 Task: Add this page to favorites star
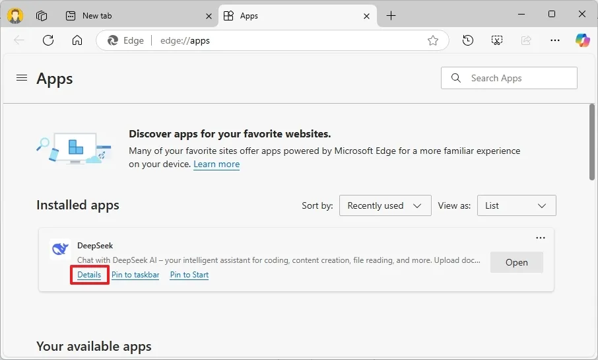tap(433, 40)
